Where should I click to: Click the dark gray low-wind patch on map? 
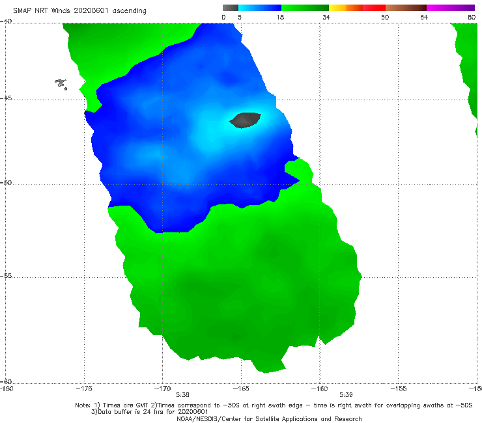click(x=245, y=120)
